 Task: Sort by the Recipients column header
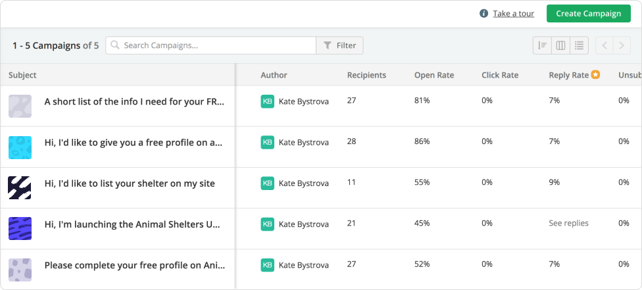pyautogui.click(x=366, y=75)
